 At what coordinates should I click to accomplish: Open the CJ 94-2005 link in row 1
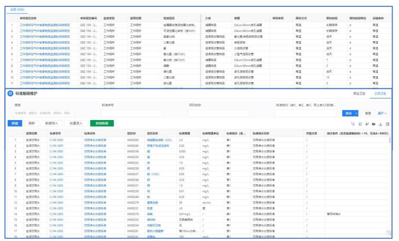coord(56,140)
